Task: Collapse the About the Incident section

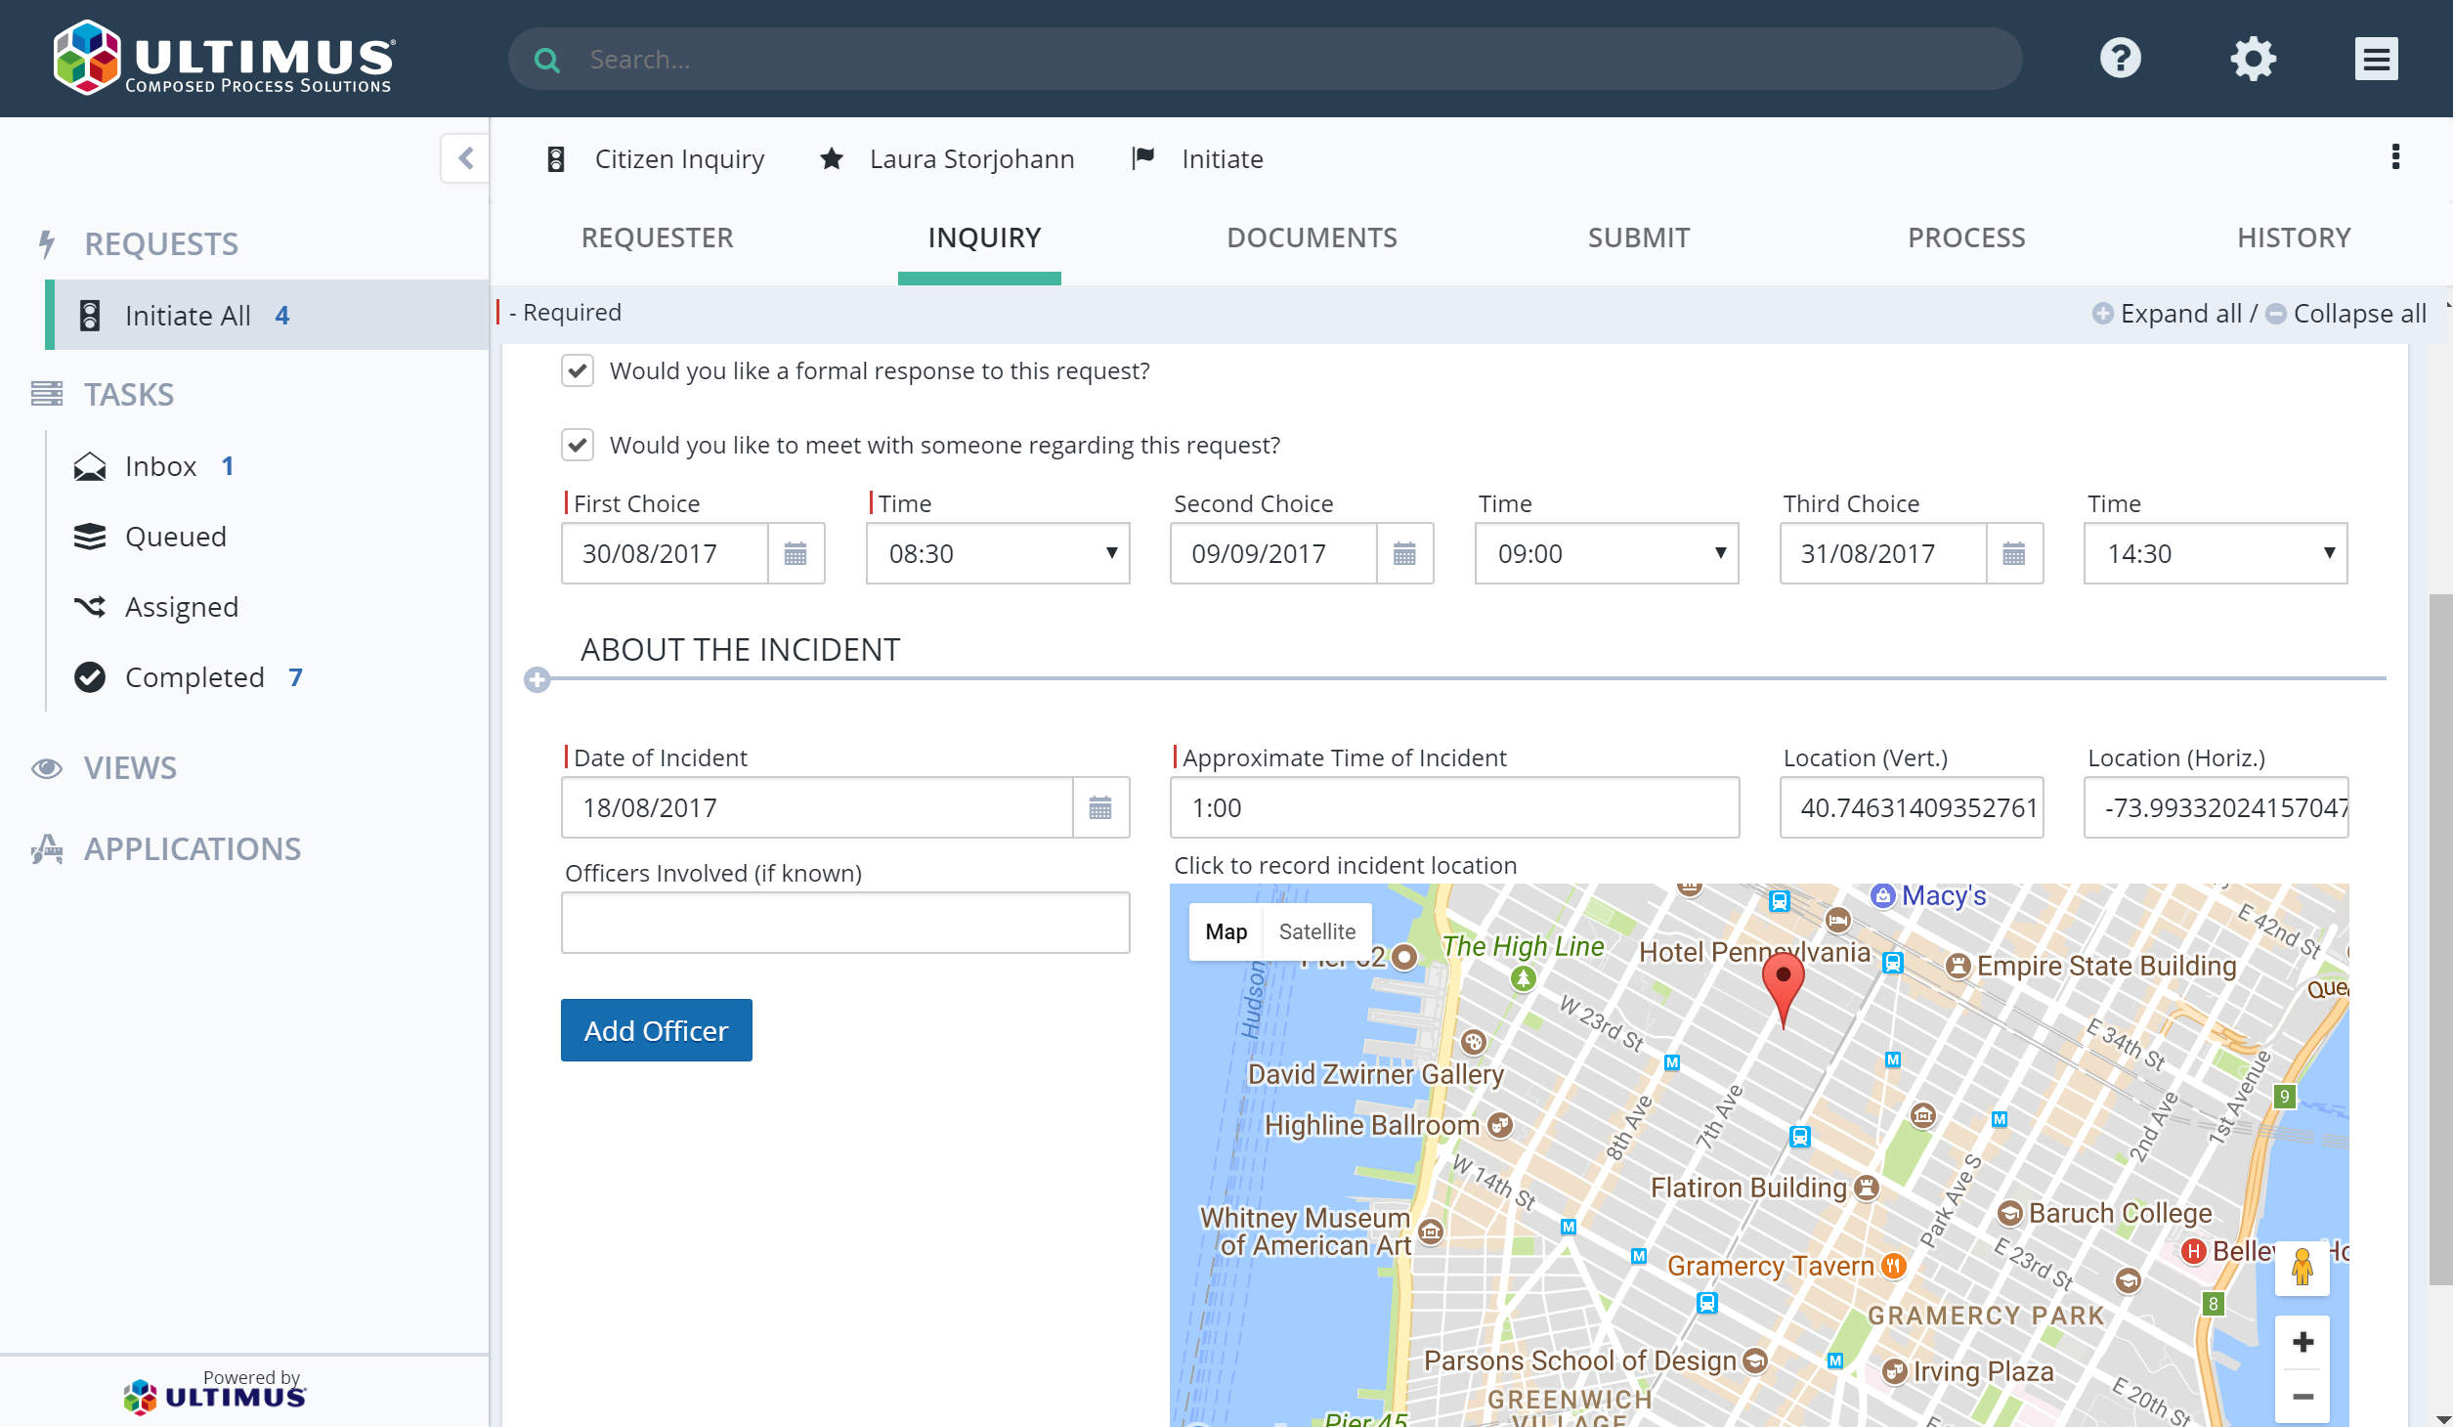Action: [x=536, y=678]
